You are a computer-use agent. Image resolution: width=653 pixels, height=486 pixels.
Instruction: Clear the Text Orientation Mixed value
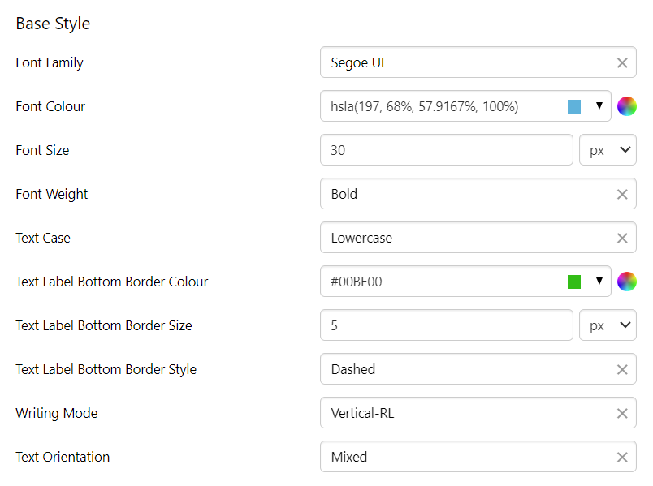[x=622, y=457]
